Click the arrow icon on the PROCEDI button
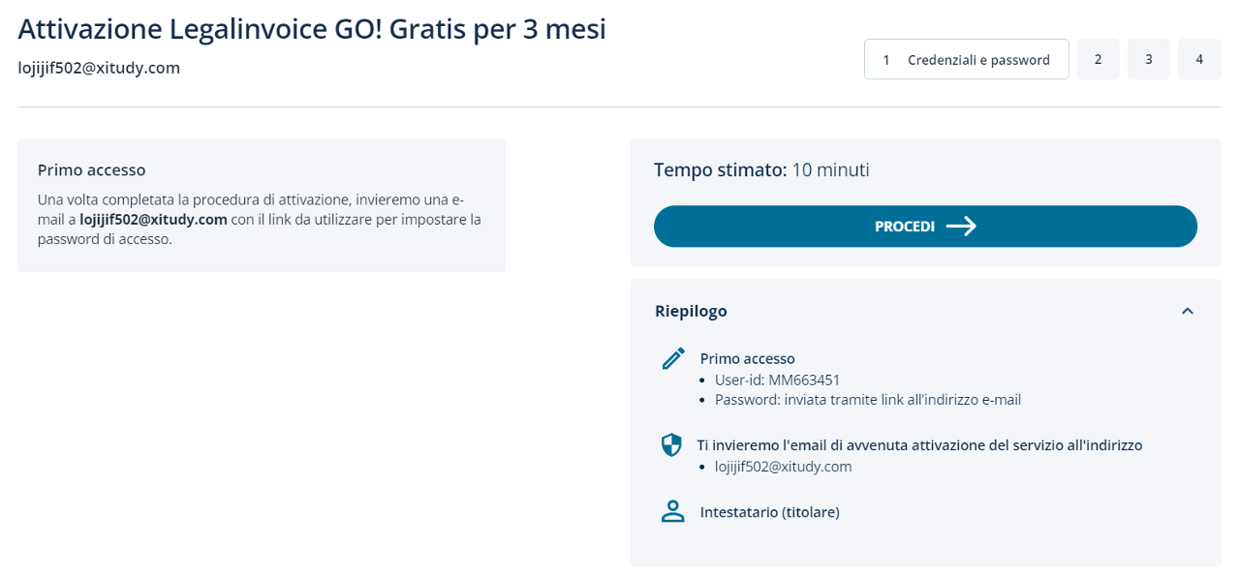Image resolution: width=1240 pixels, height=577 pixels. [x=961, y=227]
